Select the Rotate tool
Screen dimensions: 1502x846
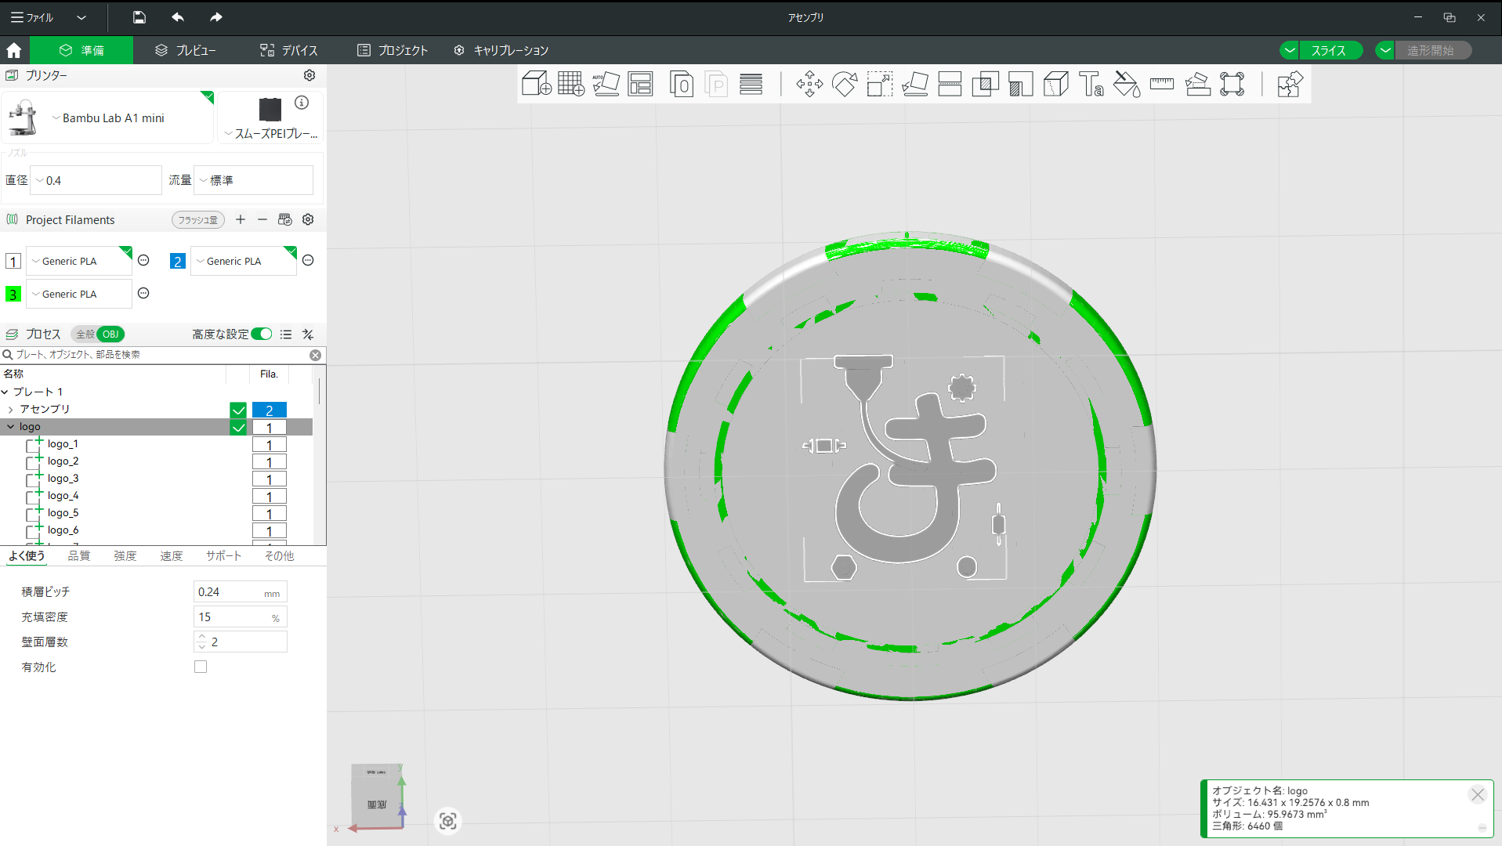click(845, 84)
